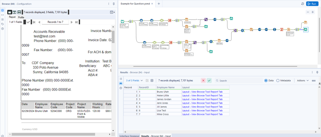The image size is (321, 137).
Task: Zoom out the canvas with minus button
Action: 308,12
